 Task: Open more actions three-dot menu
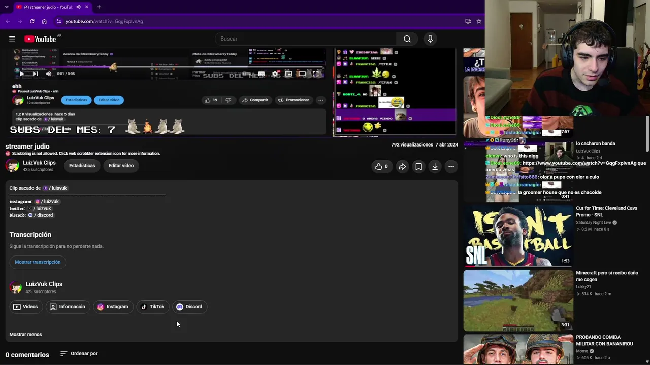click(451, 166)
